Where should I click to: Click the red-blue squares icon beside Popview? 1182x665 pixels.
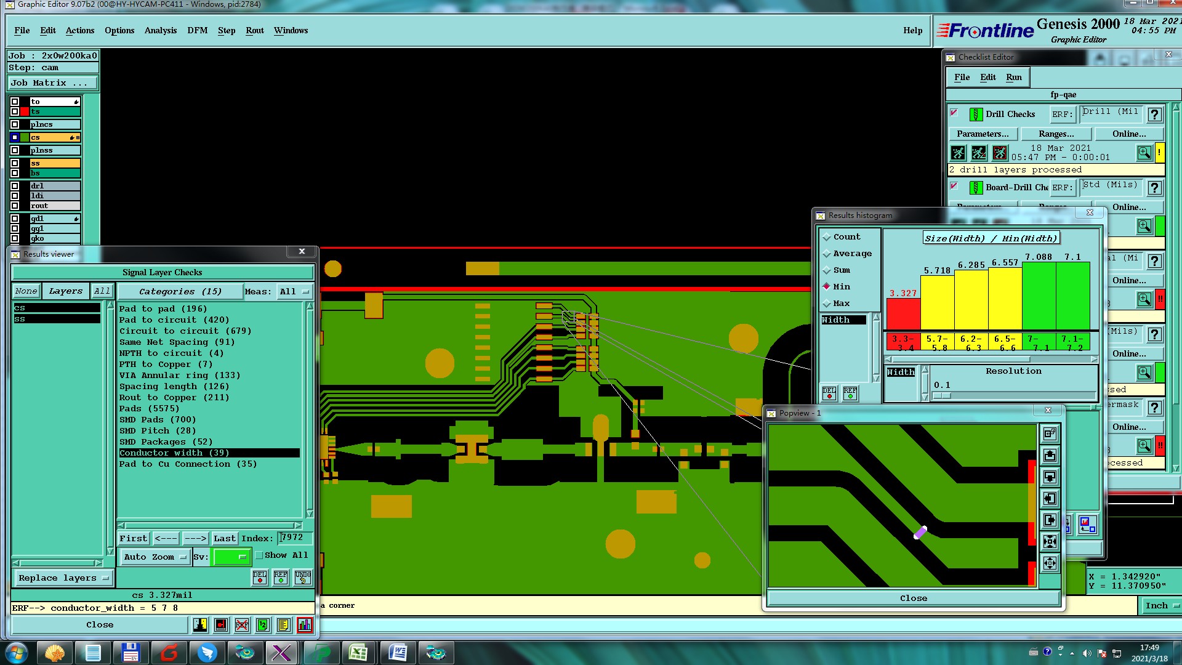(x=1088, y=525)
